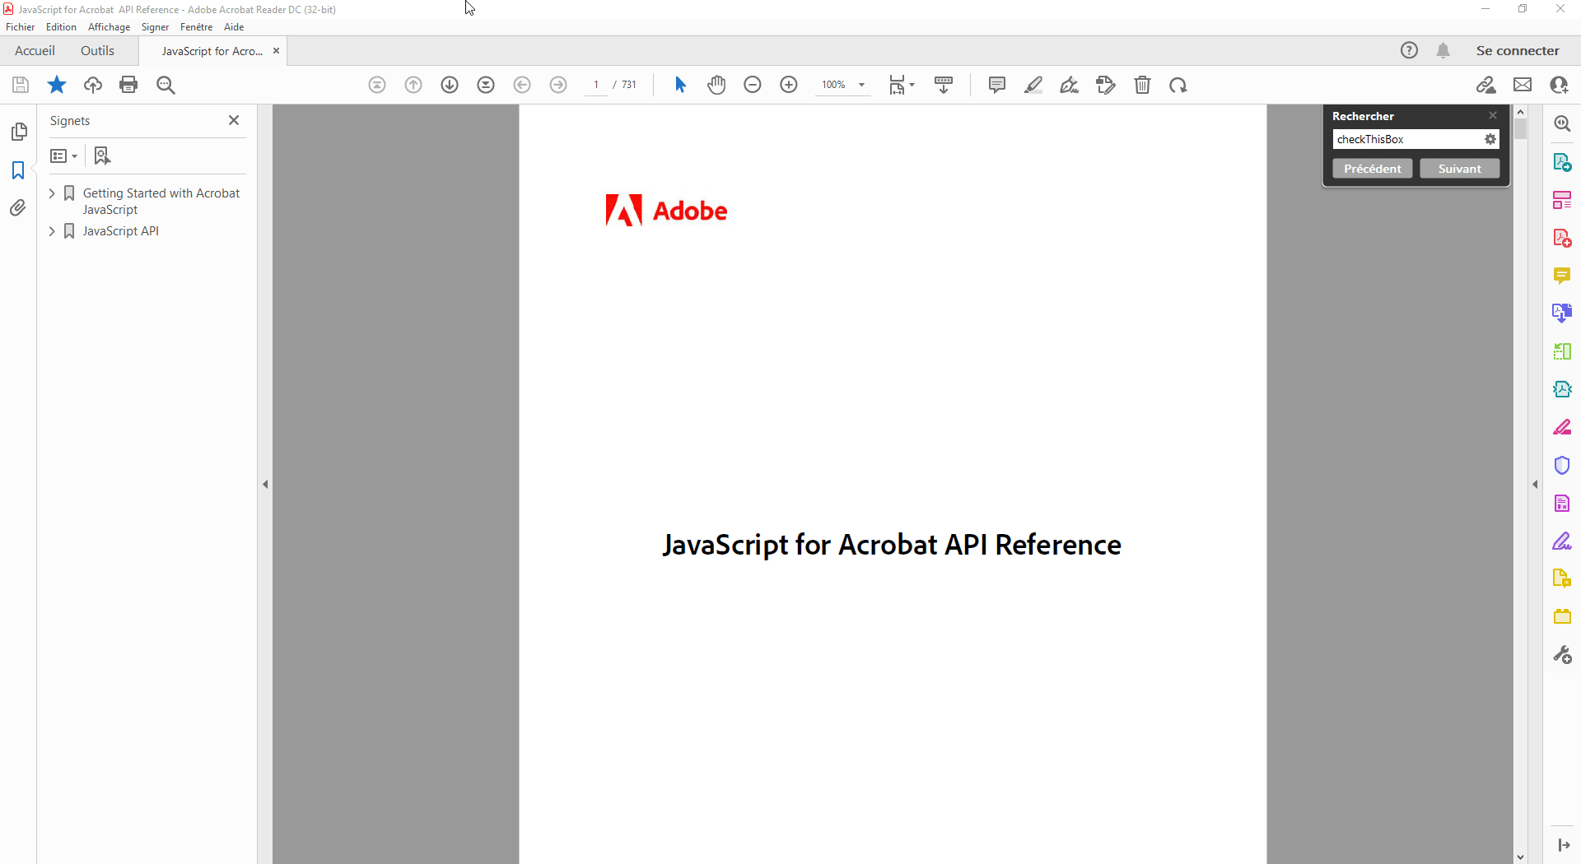Click Se connecter to sign in
This screenshot has height=864, width=1581.
pyautogui.click(x=1518, y=50)
